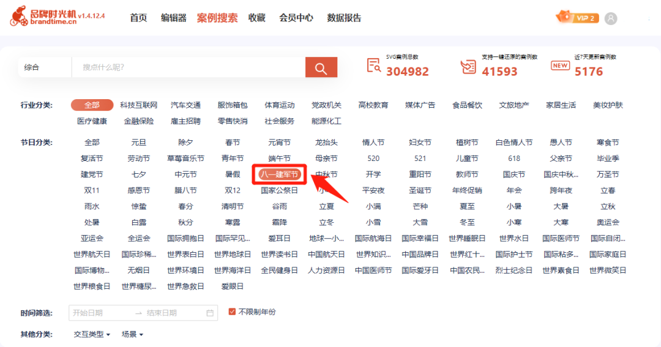
Task: Select 全部 in industry category
Action: click(x=92, y=105)
